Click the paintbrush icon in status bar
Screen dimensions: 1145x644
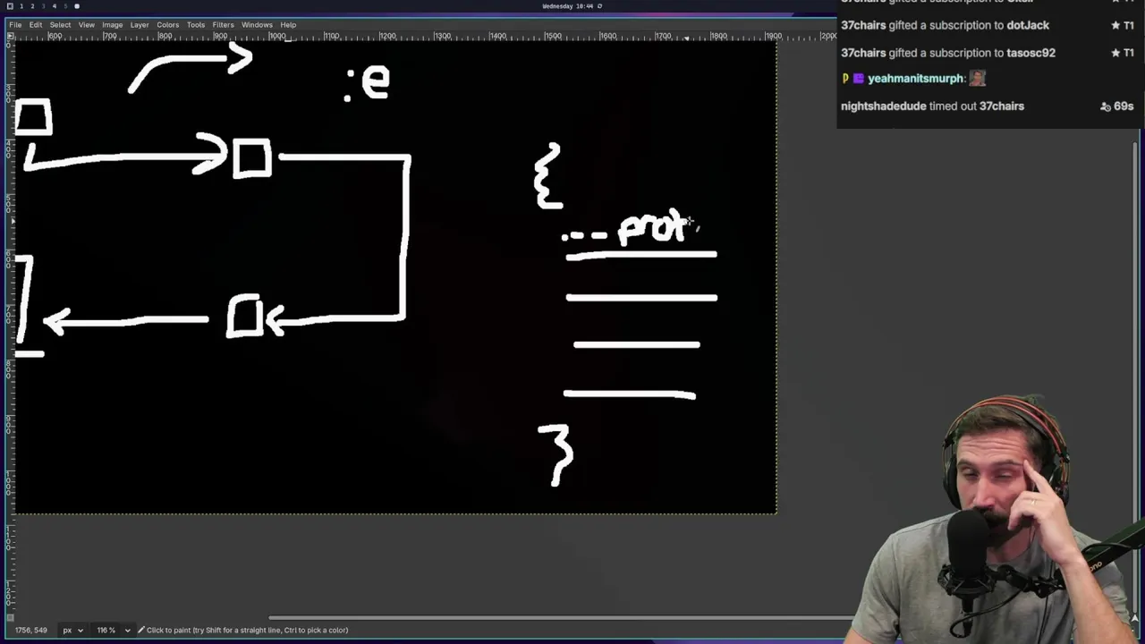click(140, 630)
